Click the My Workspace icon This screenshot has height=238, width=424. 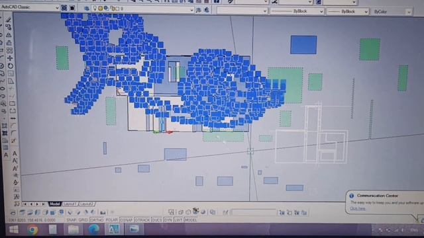coord(72,8)
